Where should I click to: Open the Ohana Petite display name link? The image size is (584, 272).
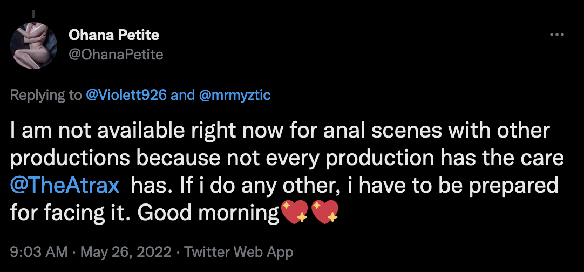coord(114,36)
